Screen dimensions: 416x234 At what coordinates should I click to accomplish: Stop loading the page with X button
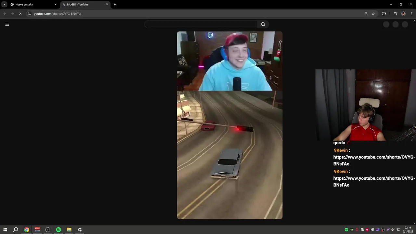coord(20,14)
